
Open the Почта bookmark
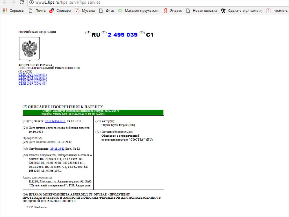pyautogui.click(x=37, y=11)
